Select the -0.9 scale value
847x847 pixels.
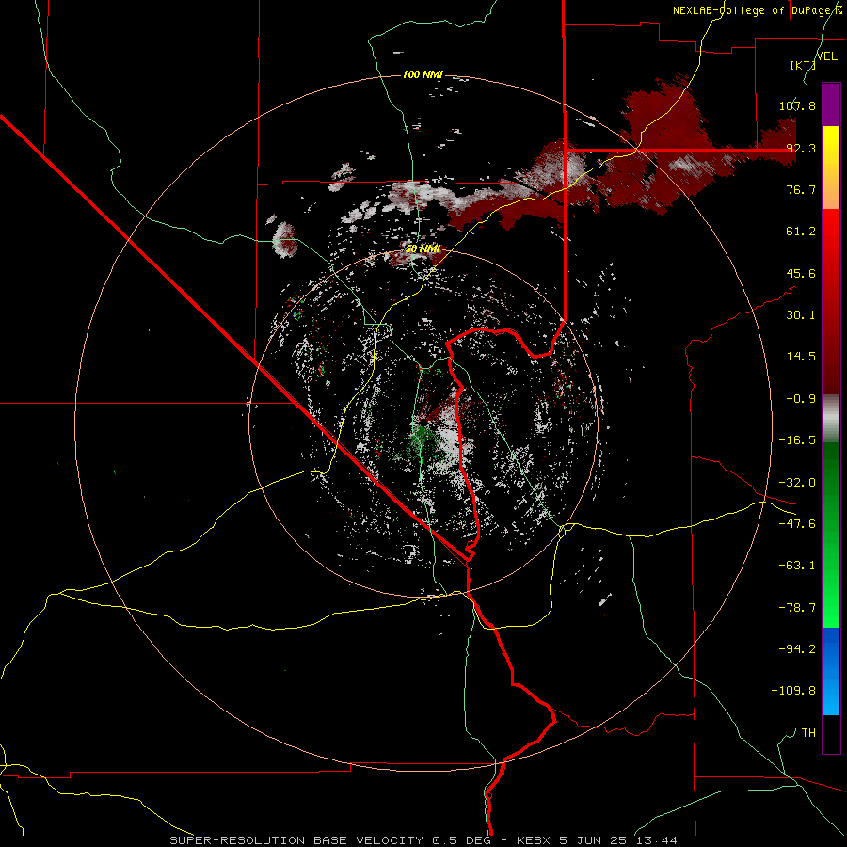click(801, 399)
